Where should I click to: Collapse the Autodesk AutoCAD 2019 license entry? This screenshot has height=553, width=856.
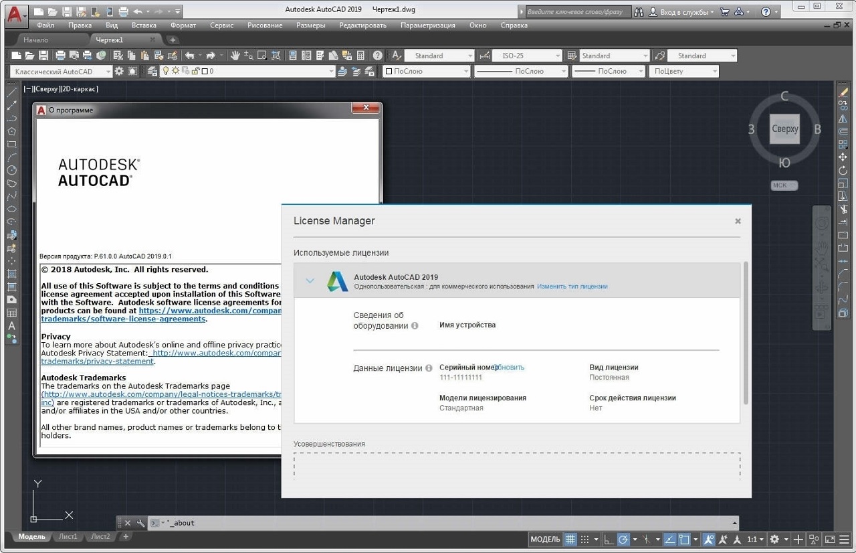click(310, 281)
